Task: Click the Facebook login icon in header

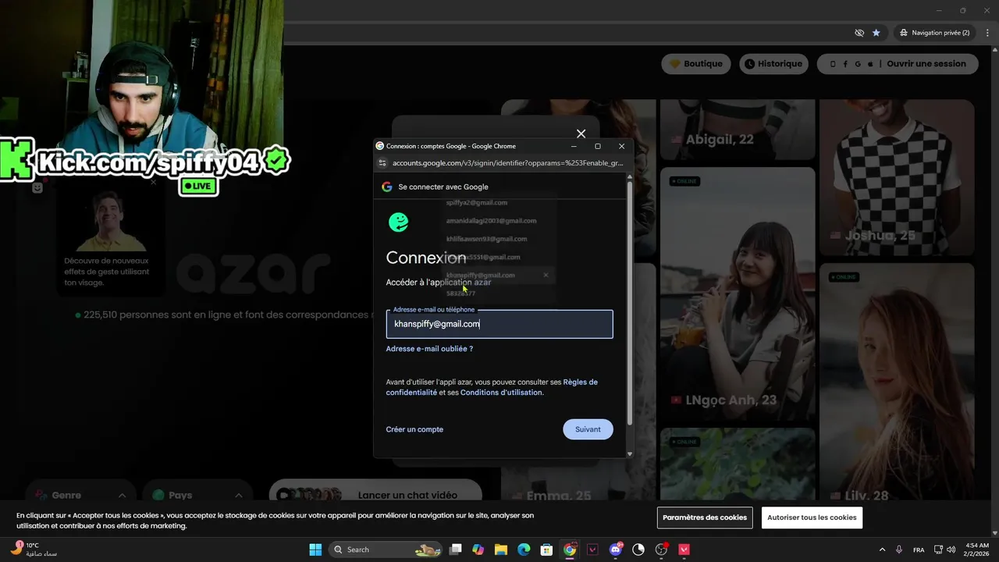Action: [x=845, y=64]
